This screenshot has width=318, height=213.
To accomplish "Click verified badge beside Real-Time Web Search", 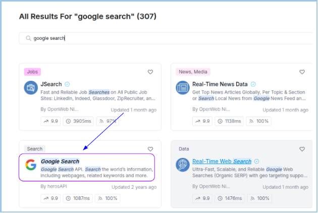I will pyautogui.click(x=257, y=162).
